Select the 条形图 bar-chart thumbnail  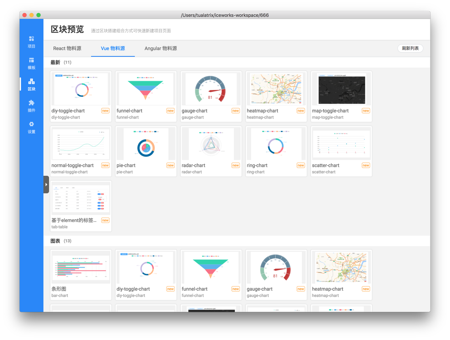pos(81,267)
